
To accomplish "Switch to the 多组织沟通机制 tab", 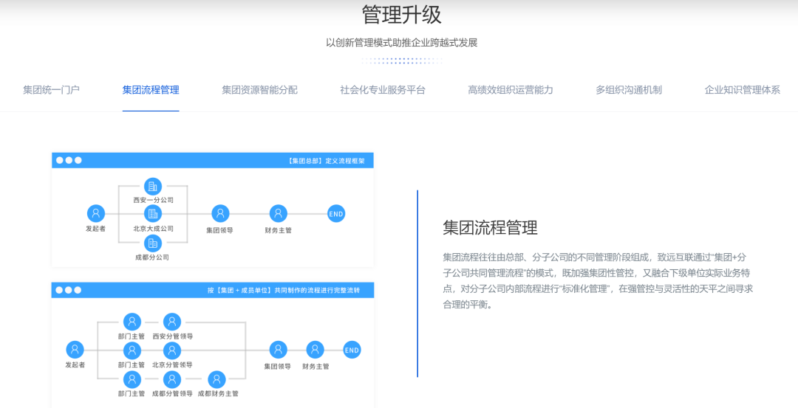I will pos(629,91).
